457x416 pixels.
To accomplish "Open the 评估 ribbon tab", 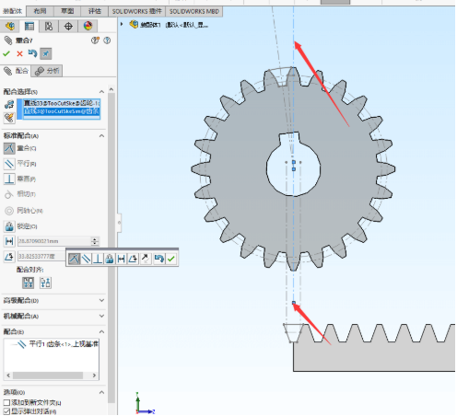I will (94, 11).
